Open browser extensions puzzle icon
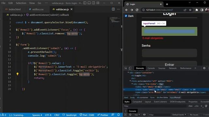The height and width of the screenshot is (117, 209). pyautogui.click(x=197, y=10)
